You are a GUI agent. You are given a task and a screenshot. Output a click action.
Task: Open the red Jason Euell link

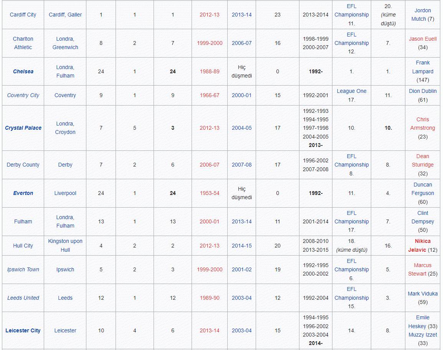pyautogui.click(x=423, y=39)
